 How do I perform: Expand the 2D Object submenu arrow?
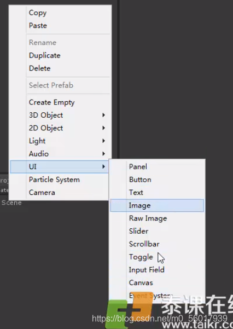(x=103, y=128)
